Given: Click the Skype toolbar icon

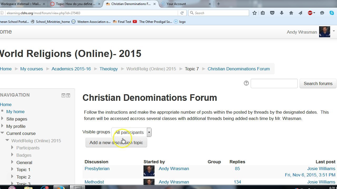Looking at the screenshot, I should 332,13.
